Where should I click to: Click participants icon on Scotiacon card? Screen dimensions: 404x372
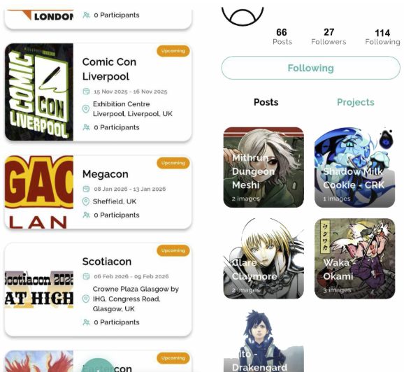click(x=86, y=322)
